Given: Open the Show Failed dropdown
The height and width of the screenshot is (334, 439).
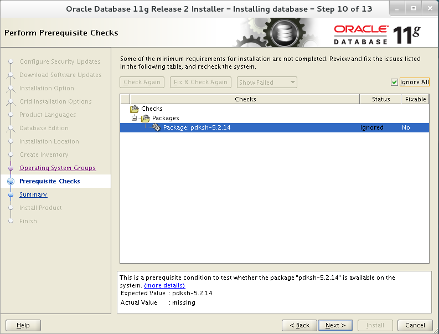Looking at the screenshot, I should pyautogui.click(x=267, y=83).
